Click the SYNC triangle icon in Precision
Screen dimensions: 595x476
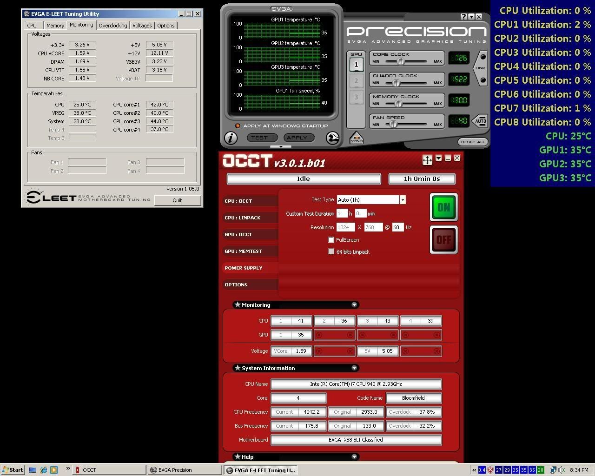click(x=356, y=138)
